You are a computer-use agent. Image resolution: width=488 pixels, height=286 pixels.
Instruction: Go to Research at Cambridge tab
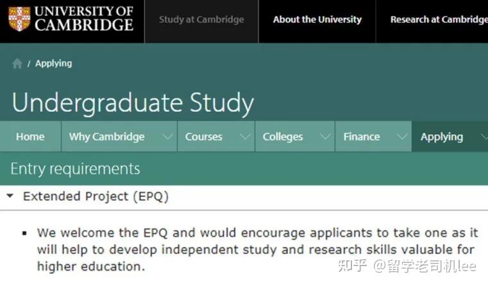click(x=439, y=20)
